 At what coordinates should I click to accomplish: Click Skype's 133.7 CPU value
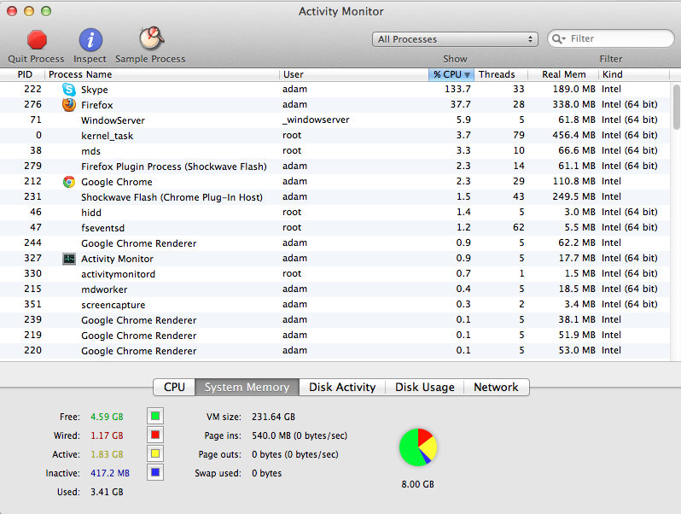click(x=457, y=89)
